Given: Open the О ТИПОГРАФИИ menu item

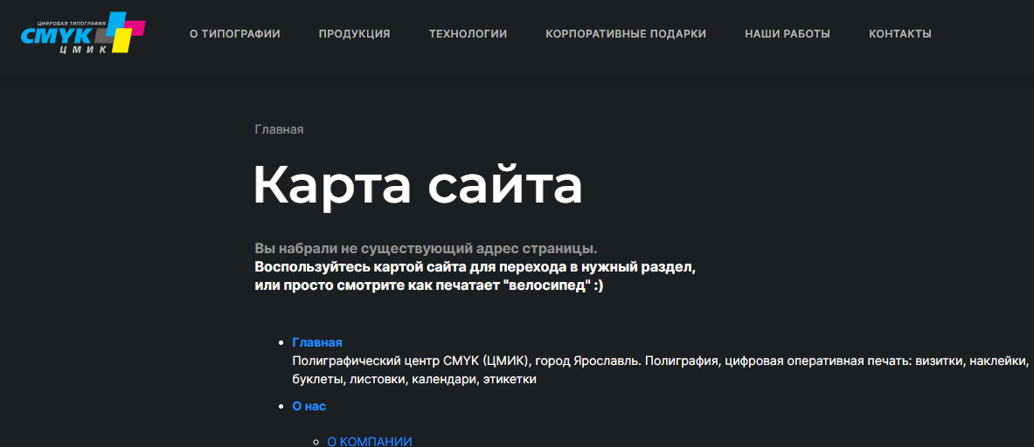Looking at the screenshot, I should click(235, 34).
